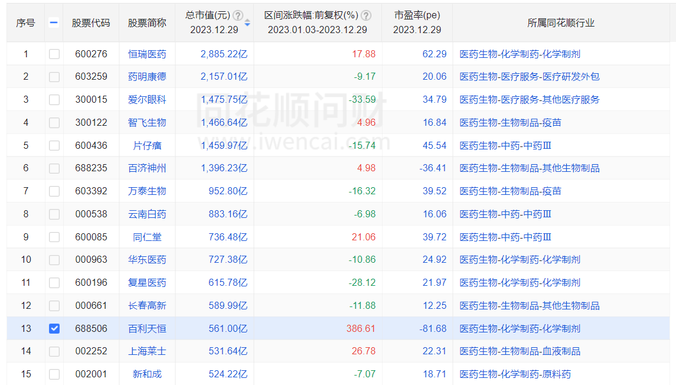Viewport: 676px width, 385px height.
Task: Click stock code 600276
Action: pyautogui.click(x=91, y=54)
